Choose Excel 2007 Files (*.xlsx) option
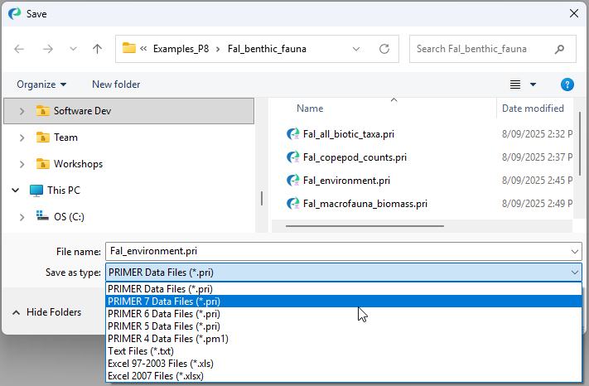 click(156, 375)
